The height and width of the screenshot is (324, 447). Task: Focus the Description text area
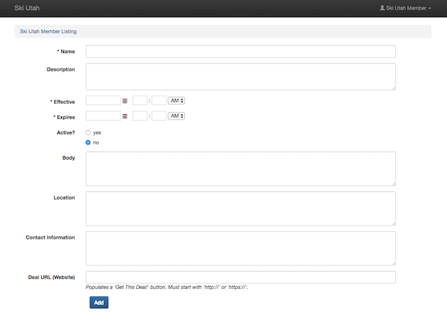pos(240,76)
